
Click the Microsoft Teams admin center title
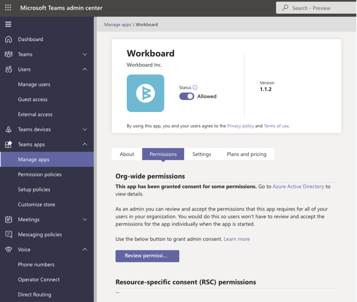coord(61,8)
